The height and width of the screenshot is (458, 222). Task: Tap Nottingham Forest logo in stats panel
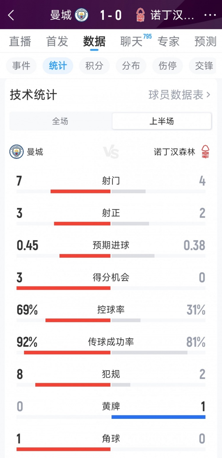(205, 152)
